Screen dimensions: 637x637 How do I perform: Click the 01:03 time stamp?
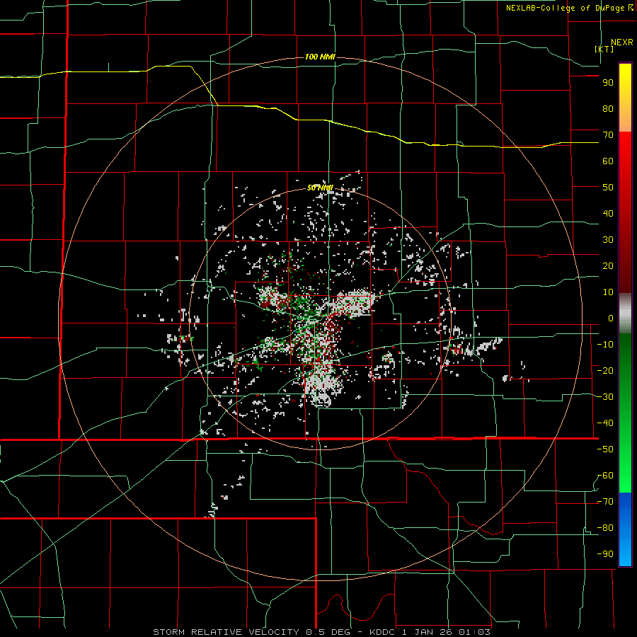click(x=474, y=632)
